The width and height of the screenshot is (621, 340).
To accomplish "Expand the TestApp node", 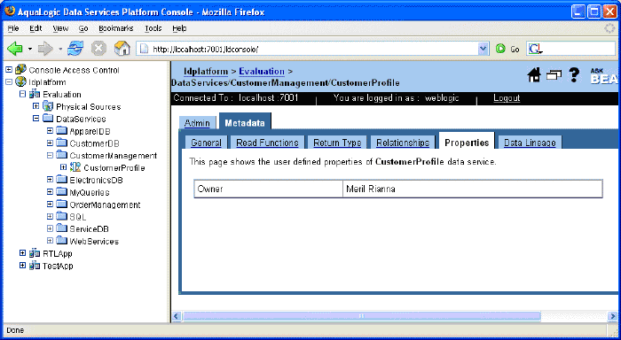I will coord(22,266).
